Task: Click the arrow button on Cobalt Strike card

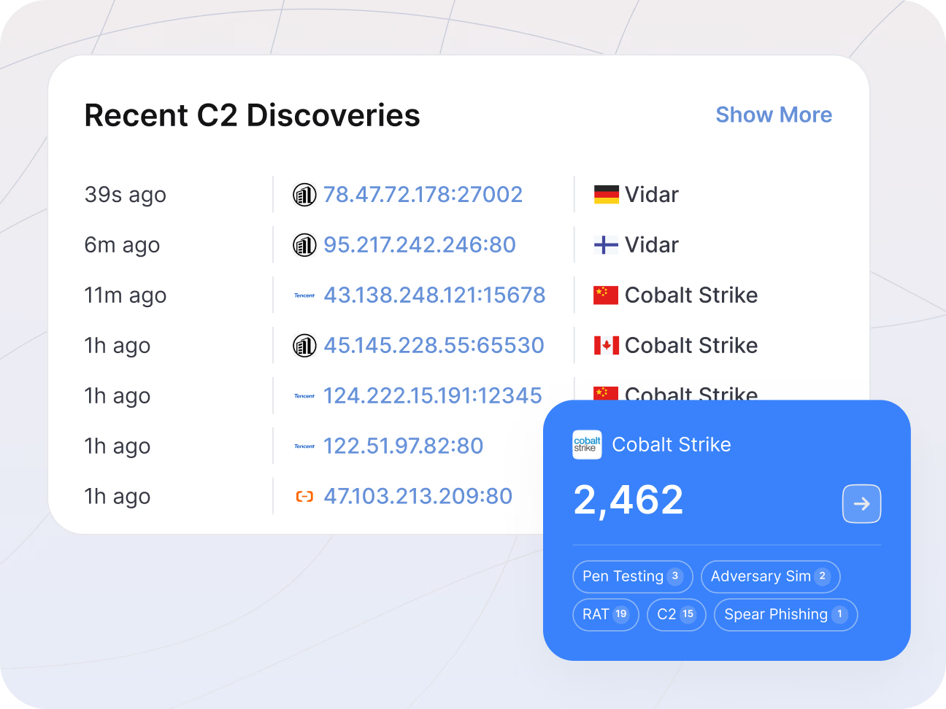Action: pyautogui.click(x=861, y=504)
